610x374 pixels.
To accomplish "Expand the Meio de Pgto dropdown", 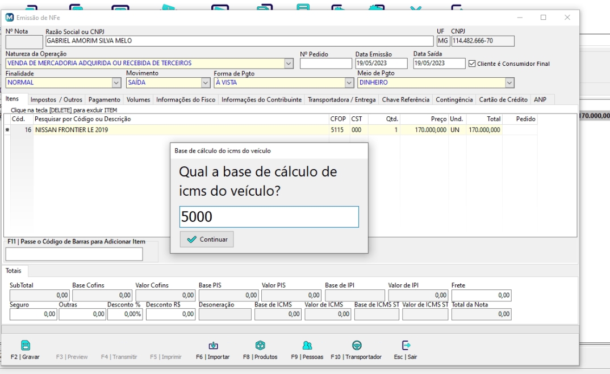I will click(509, 83).
